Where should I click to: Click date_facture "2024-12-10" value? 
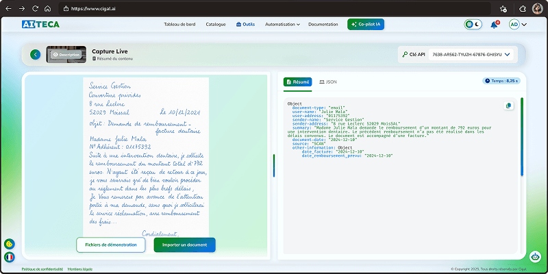coord(350,151)
